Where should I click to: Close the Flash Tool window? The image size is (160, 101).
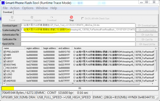tap(154, 2)
